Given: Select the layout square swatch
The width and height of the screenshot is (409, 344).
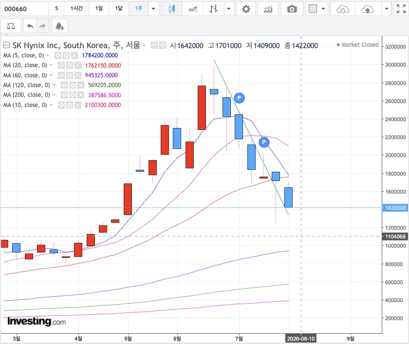Looking at the screenshot, I should [x=313, y=9].
